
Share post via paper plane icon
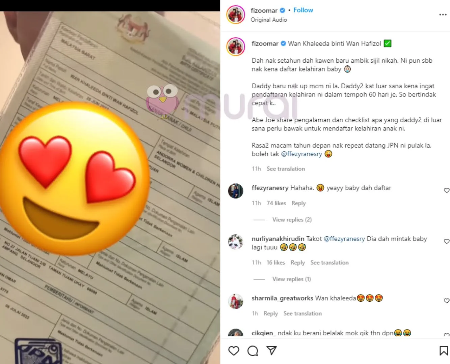(271, 351)
